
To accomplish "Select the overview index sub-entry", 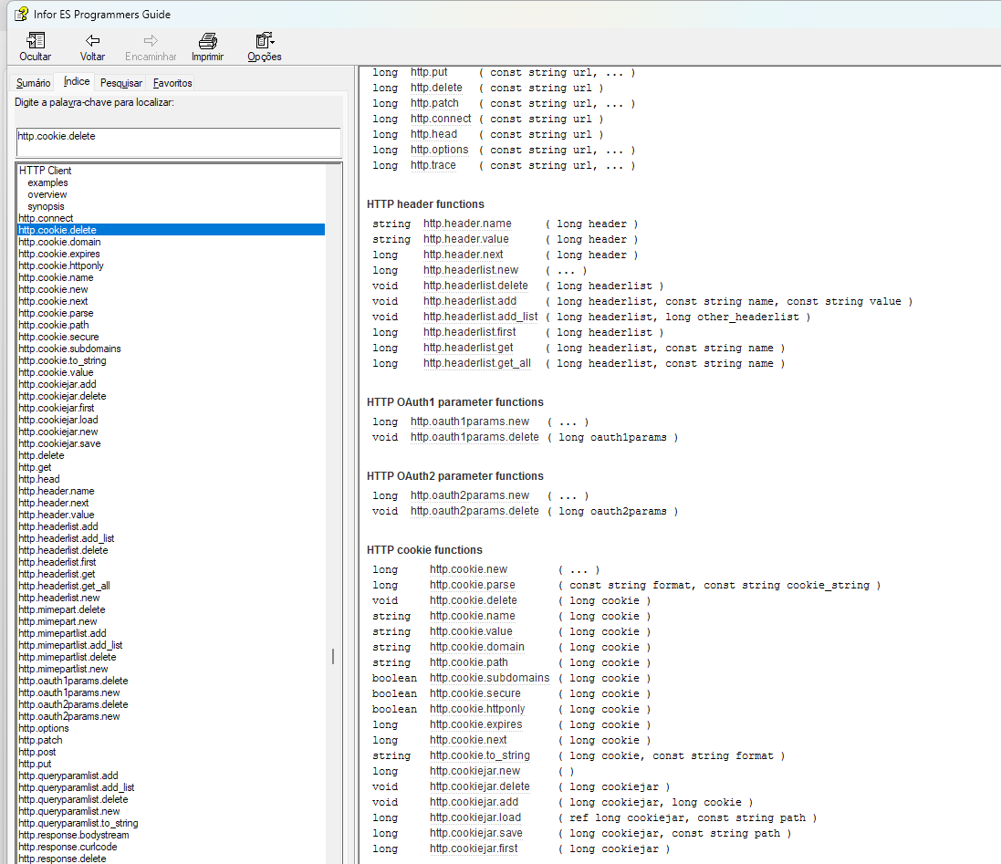I will 47,194.
